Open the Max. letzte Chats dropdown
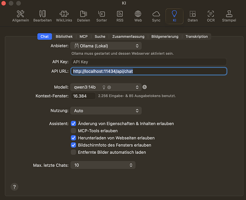This screenshot has height=200, width=246. [103, 165]
